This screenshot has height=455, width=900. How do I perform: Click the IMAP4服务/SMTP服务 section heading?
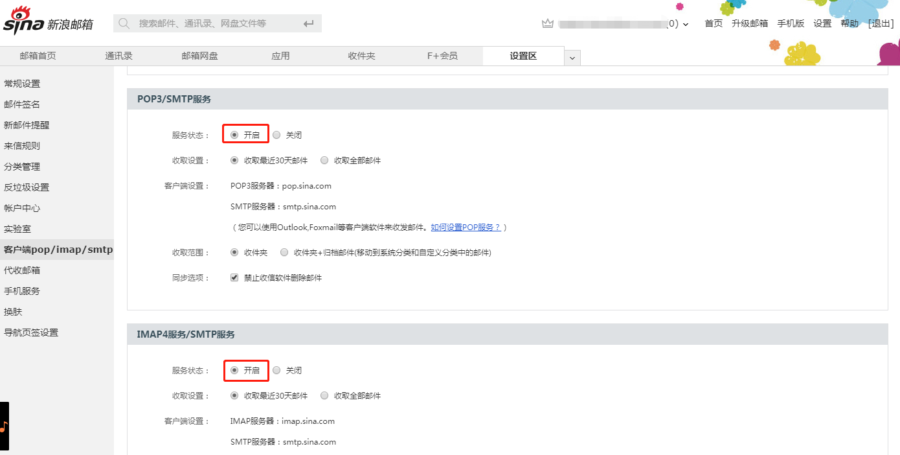click(x=186, y=334)
